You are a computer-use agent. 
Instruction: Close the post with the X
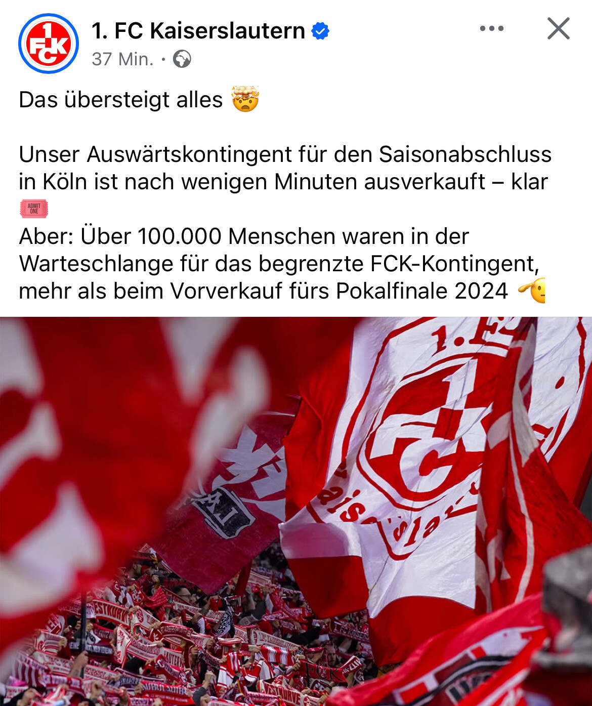(x=559, y=28)
